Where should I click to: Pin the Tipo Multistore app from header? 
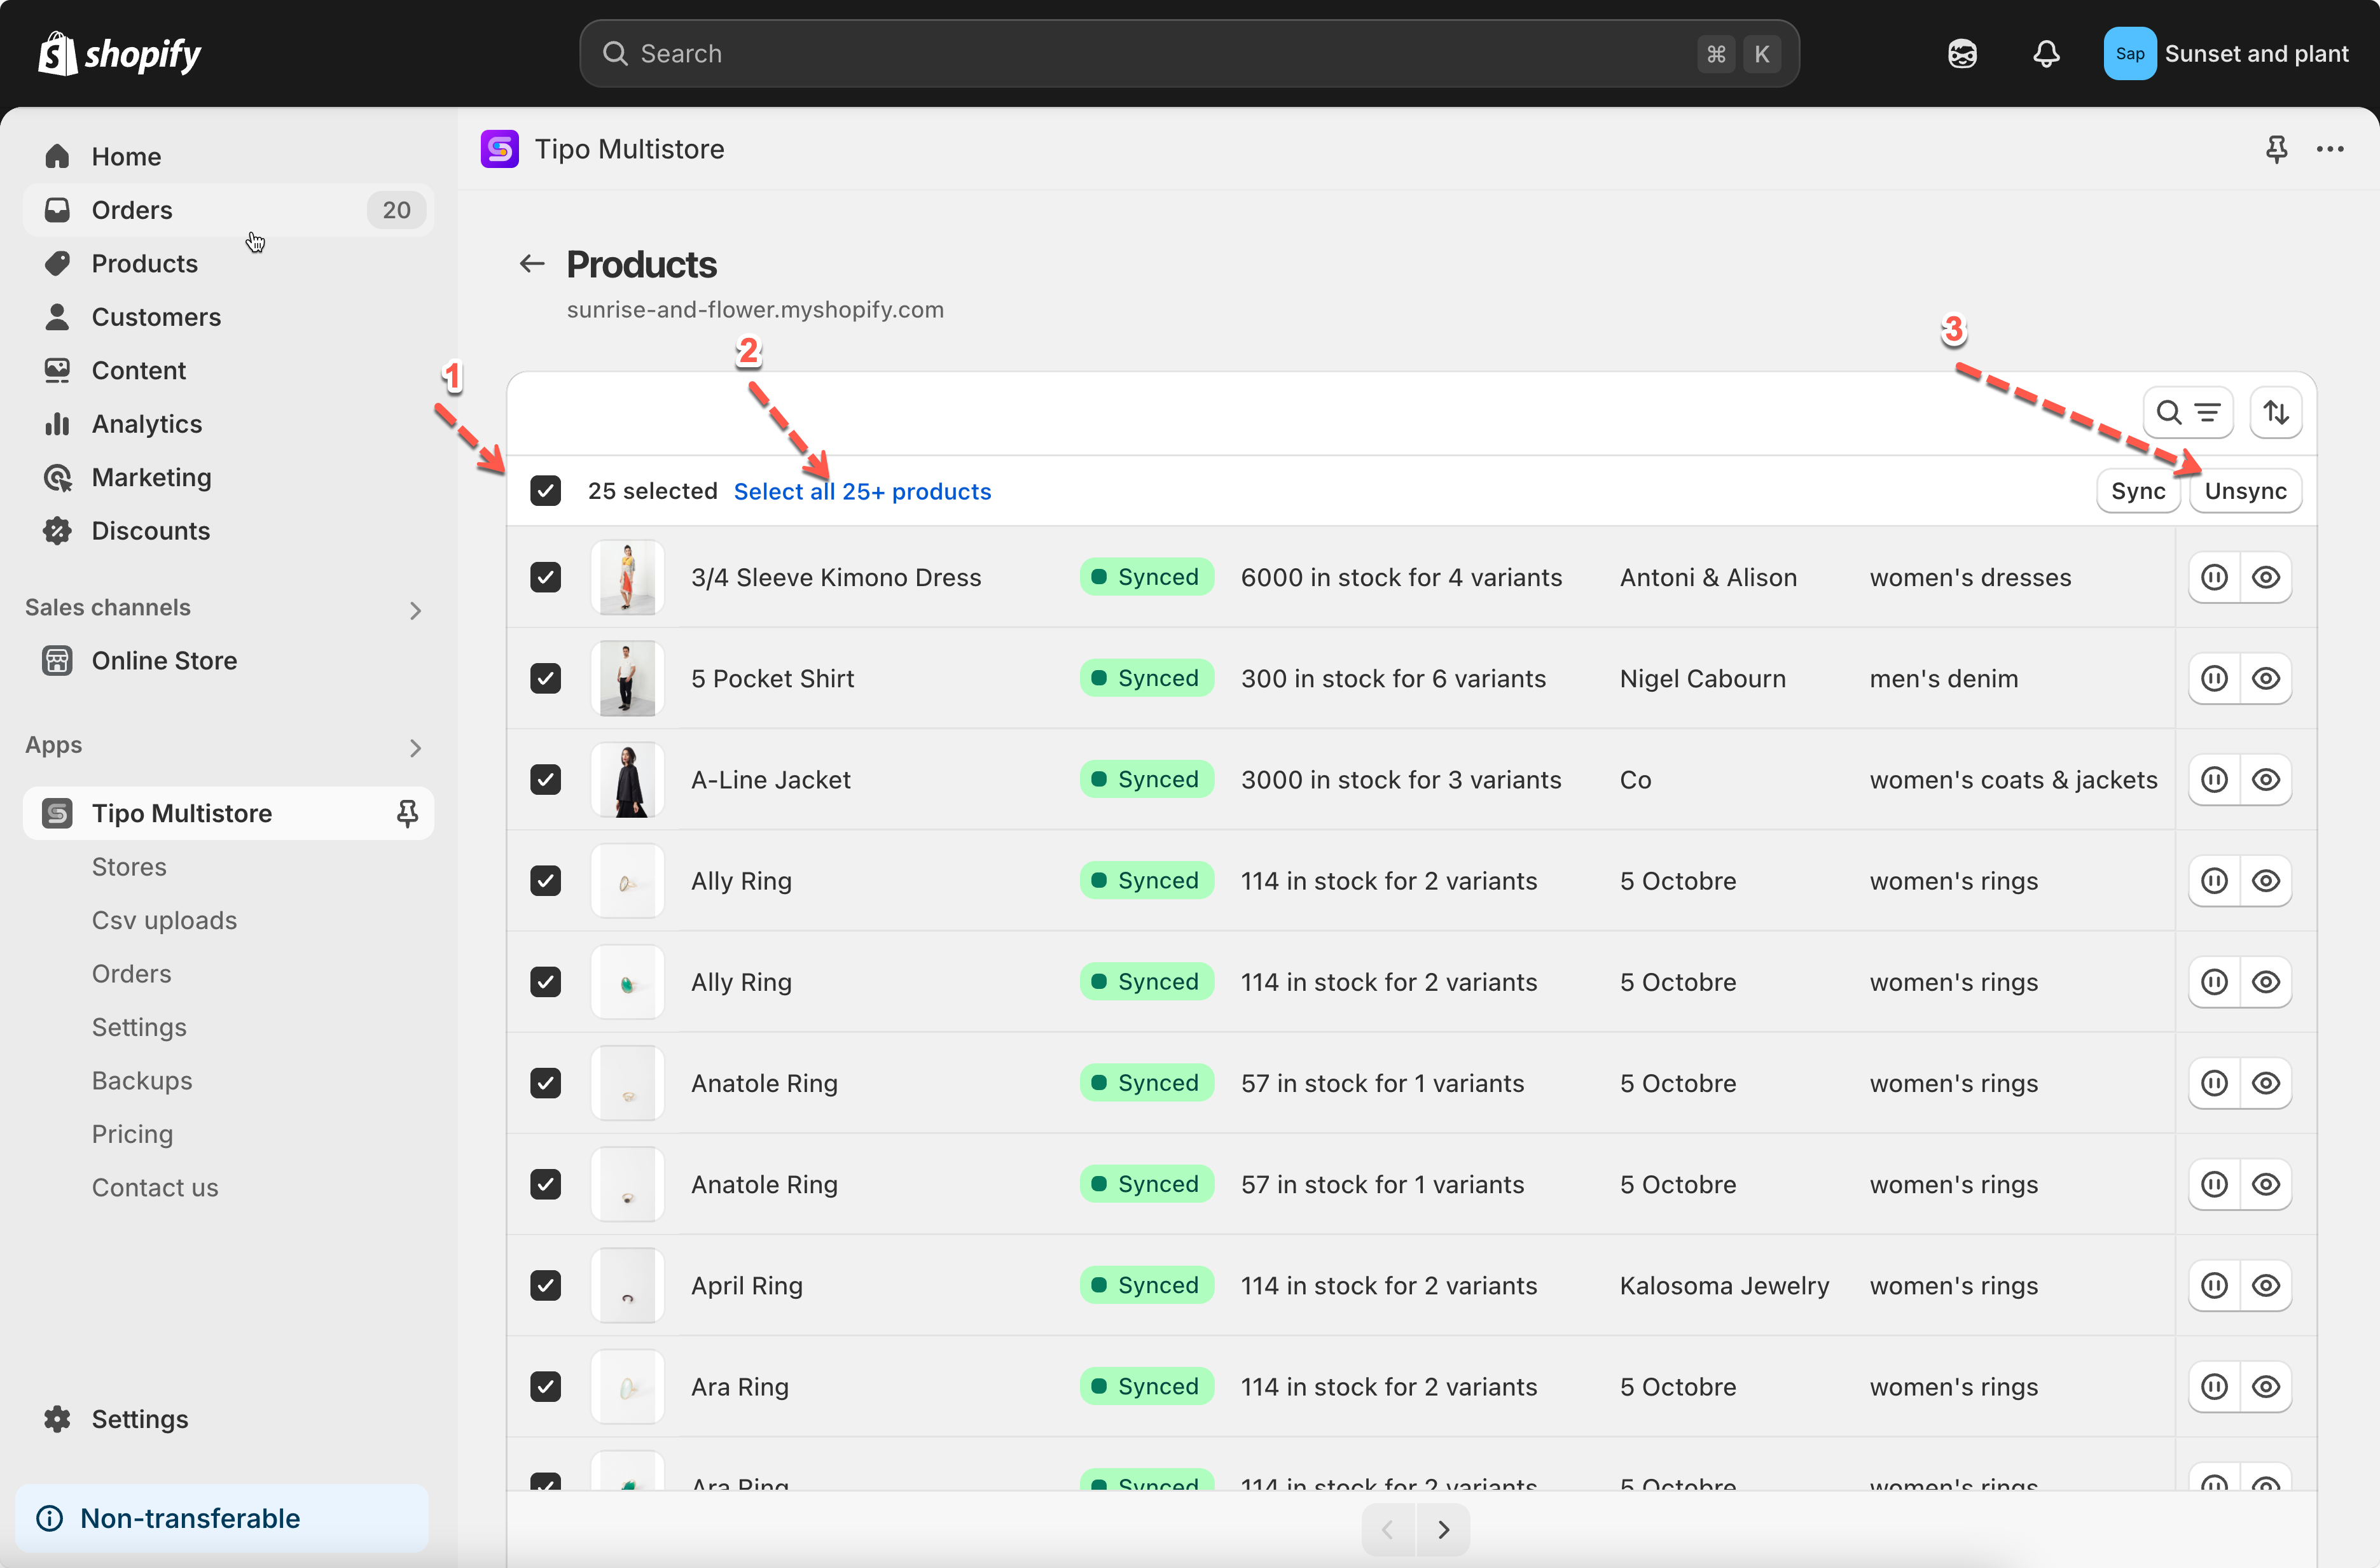coord(2276,149)
